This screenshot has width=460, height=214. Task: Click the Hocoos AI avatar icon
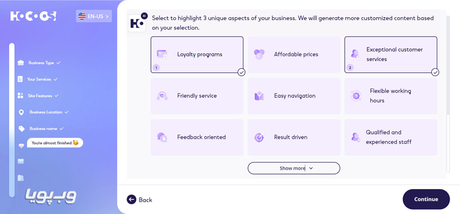pos(137,23)
